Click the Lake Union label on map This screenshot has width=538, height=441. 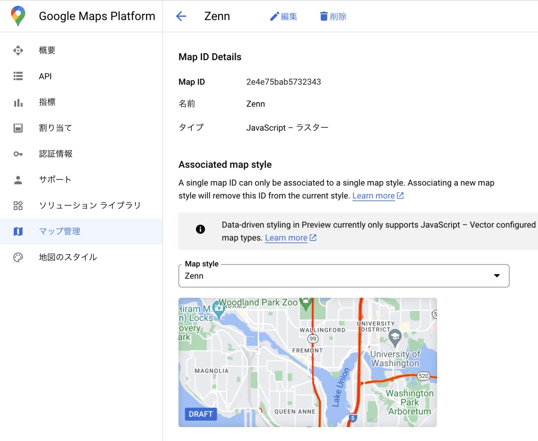[x=341, y=388]
